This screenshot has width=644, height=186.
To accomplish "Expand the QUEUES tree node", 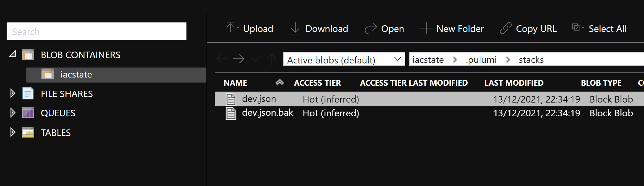I will (12, 113).
